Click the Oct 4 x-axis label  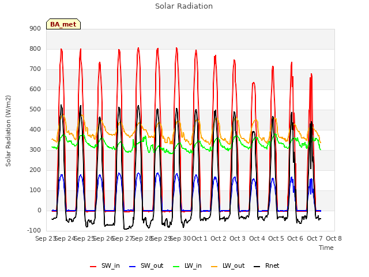tap(257, 238)
